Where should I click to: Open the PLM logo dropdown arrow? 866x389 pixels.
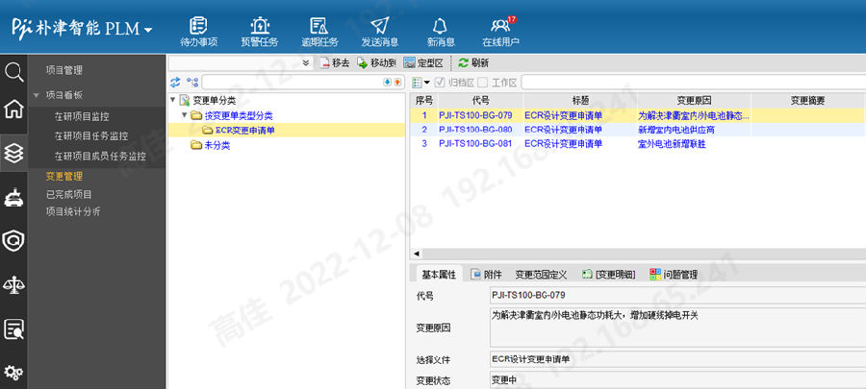147,30
